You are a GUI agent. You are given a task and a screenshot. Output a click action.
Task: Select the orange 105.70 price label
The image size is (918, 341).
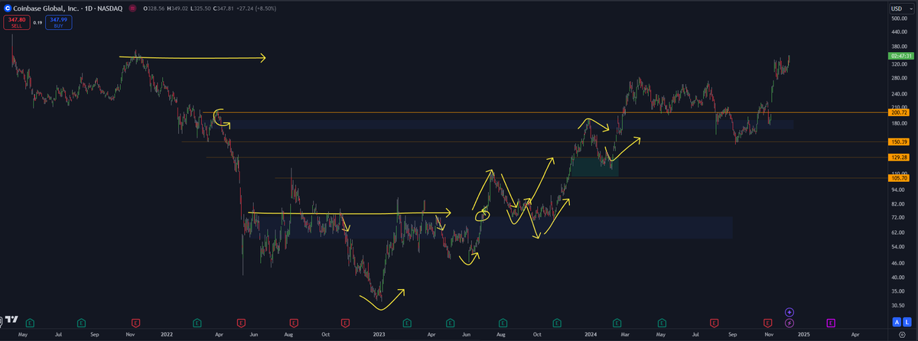click(x=899, y=178)
